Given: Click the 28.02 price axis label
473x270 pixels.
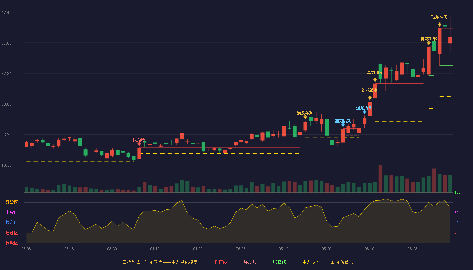Looking at the screenshot, I should pyautogui.click(x=6, y=104).
